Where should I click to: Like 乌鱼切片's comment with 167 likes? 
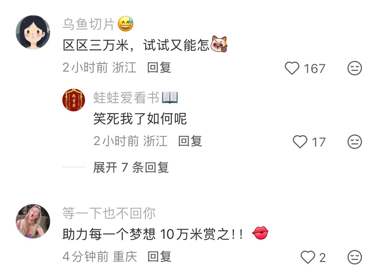click(x=292, y=68)
